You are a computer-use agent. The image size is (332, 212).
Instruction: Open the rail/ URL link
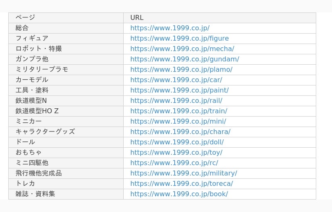[176, 101]
